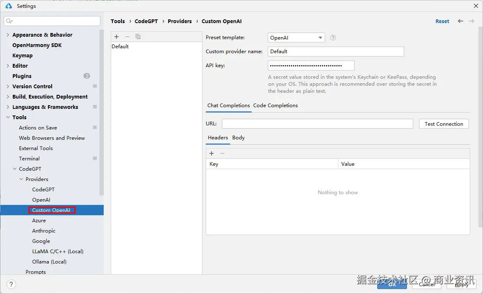Viewport: 483px width, 294px height.
Task: Open Terminal settings
Action: point(29,159)
